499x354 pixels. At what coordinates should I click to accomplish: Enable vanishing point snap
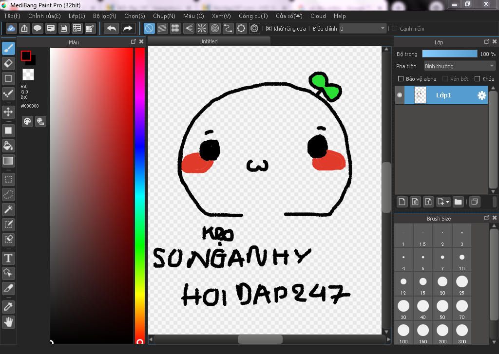coord(189,29)
